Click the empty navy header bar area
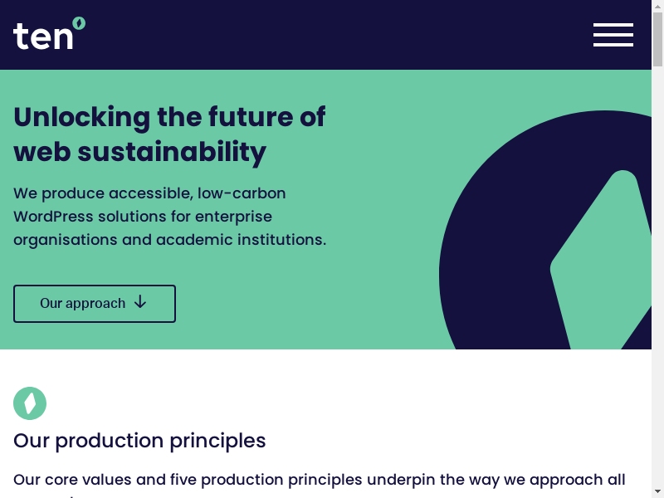The width and height of the screenshot is (664, 498). [332, 35]
